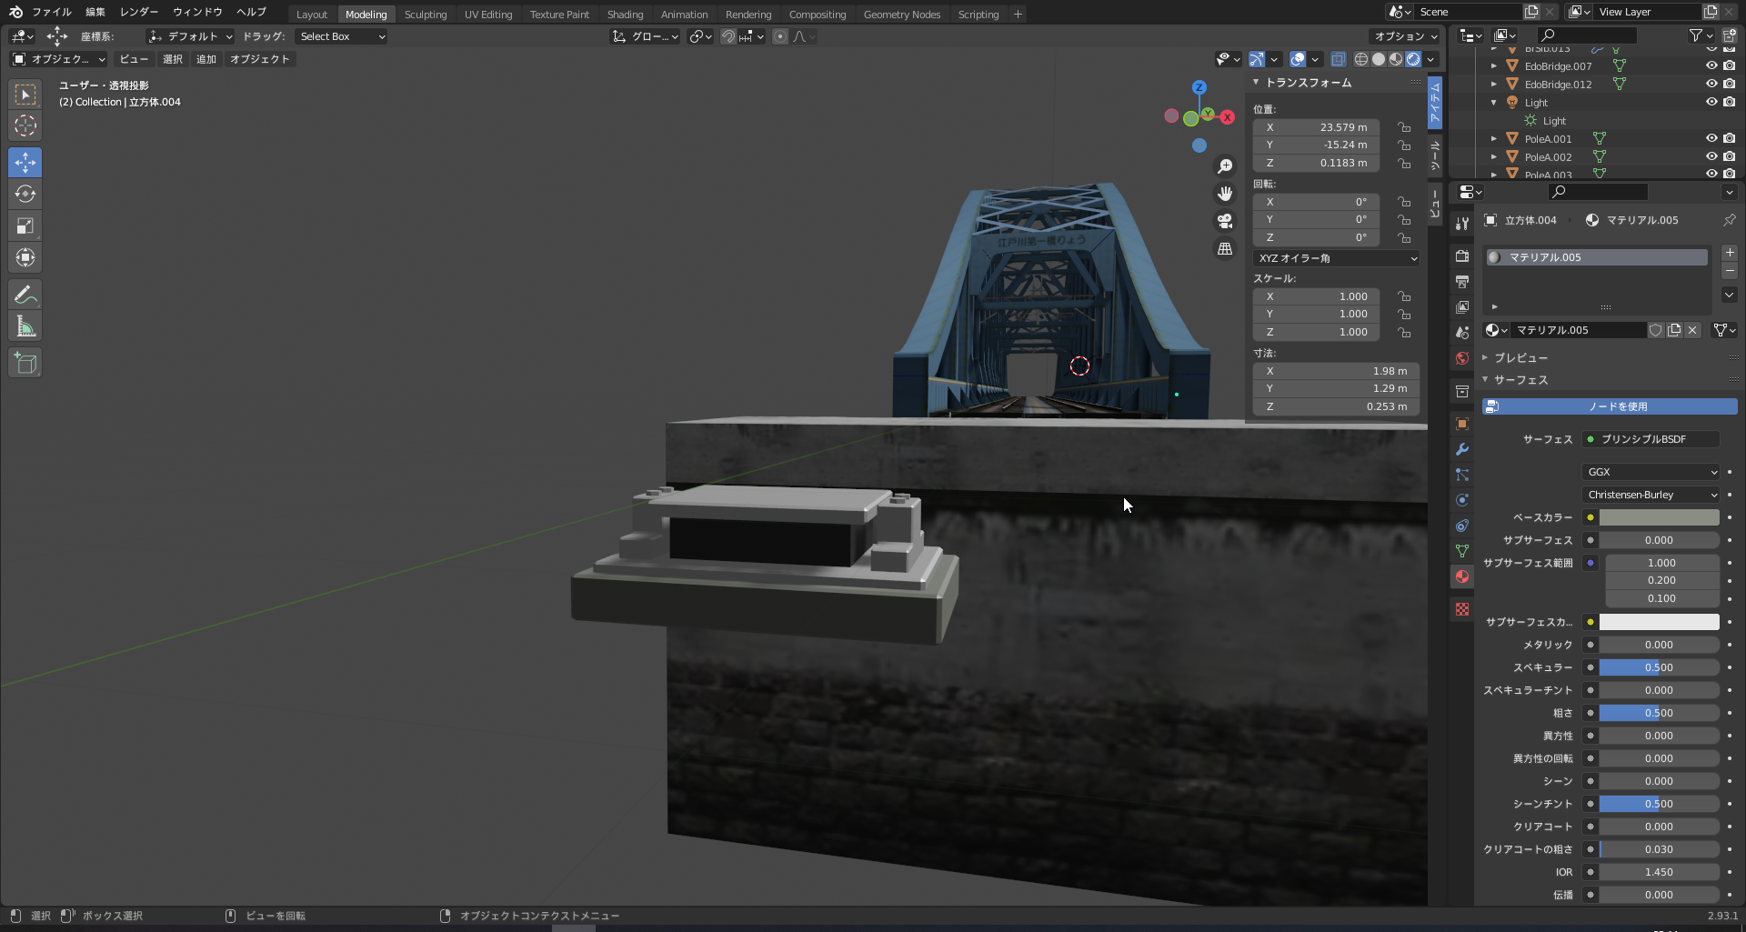
Task: Hide EdoBridge.007 with its eye icon
Action: 1711,66
